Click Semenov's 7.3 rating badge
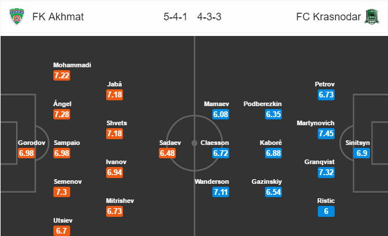This screenshot has height=236, width=388. tap(61, 191)
